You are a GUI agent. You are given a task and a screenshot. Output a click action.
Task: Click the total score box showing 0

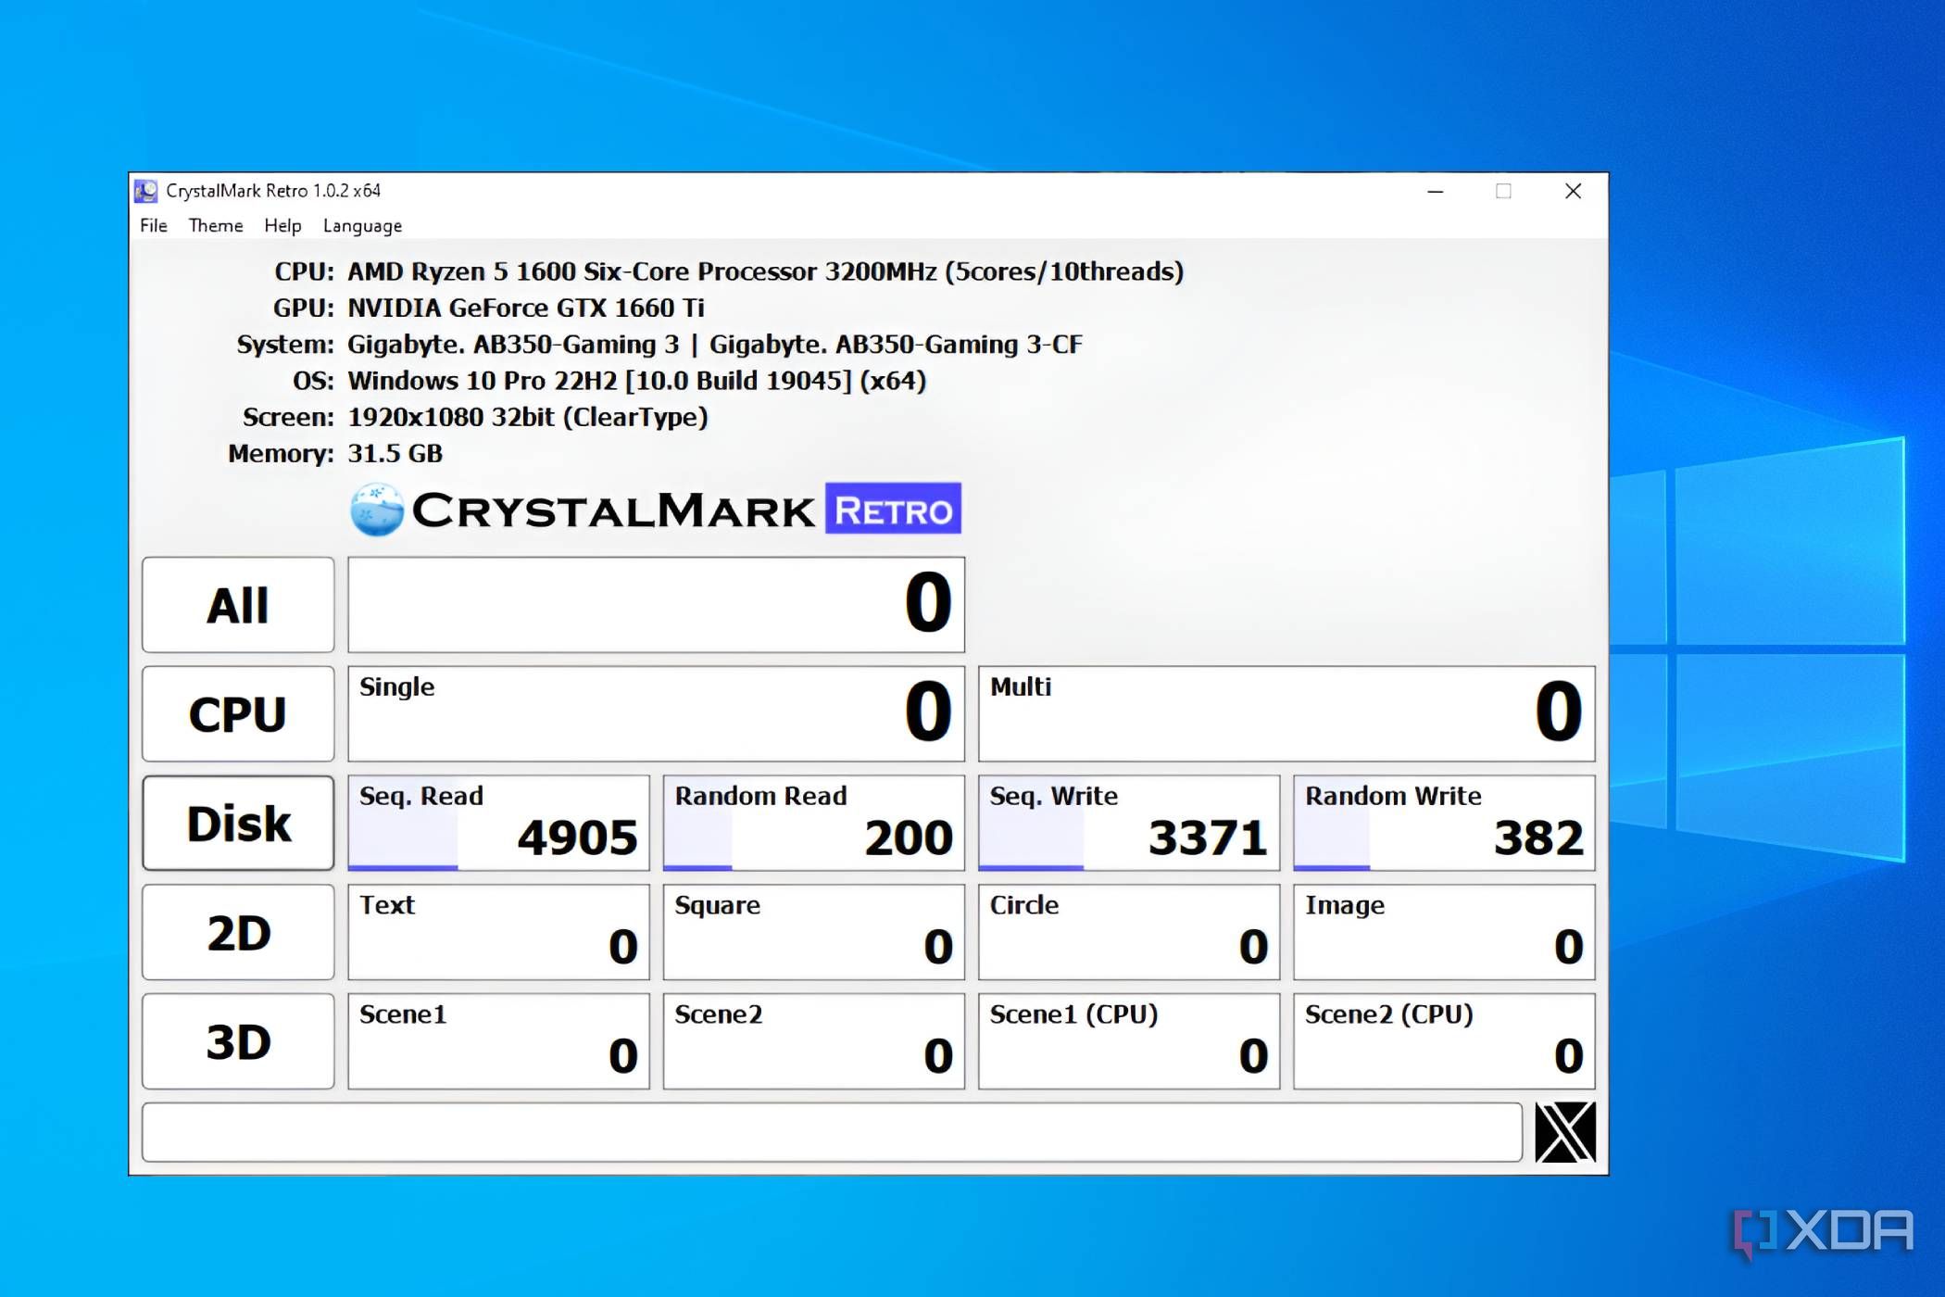(x=656, y=605)
